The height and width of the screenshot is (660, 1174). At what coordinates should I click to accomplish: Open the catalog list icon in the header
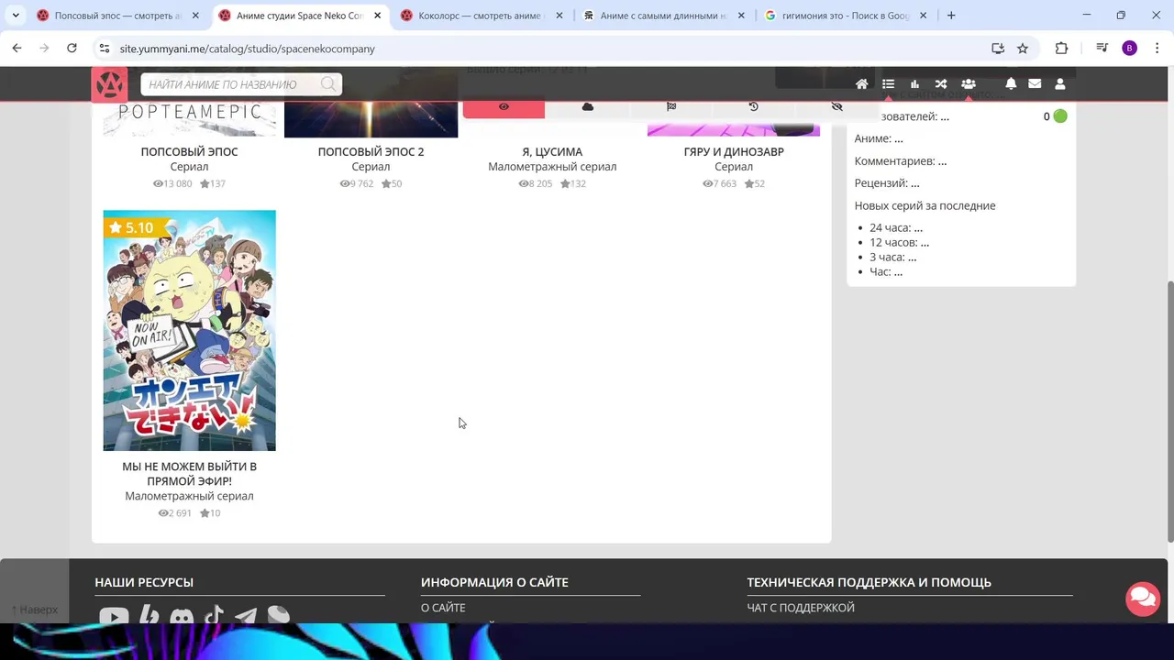coord(888,84)
